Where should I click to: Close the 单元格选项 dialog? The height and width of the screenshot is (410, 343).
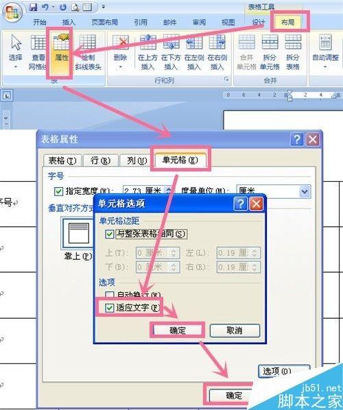pos(256,204)
